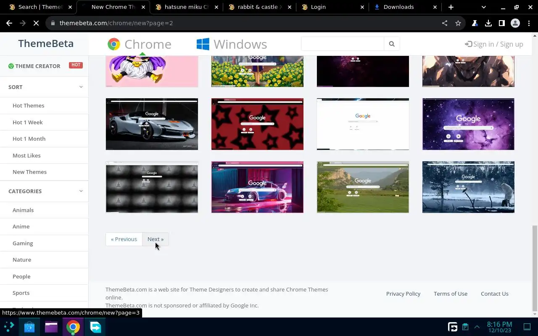Stop loading the page with the X button
This screenshot has height=336, width=538.
[36, 23]
